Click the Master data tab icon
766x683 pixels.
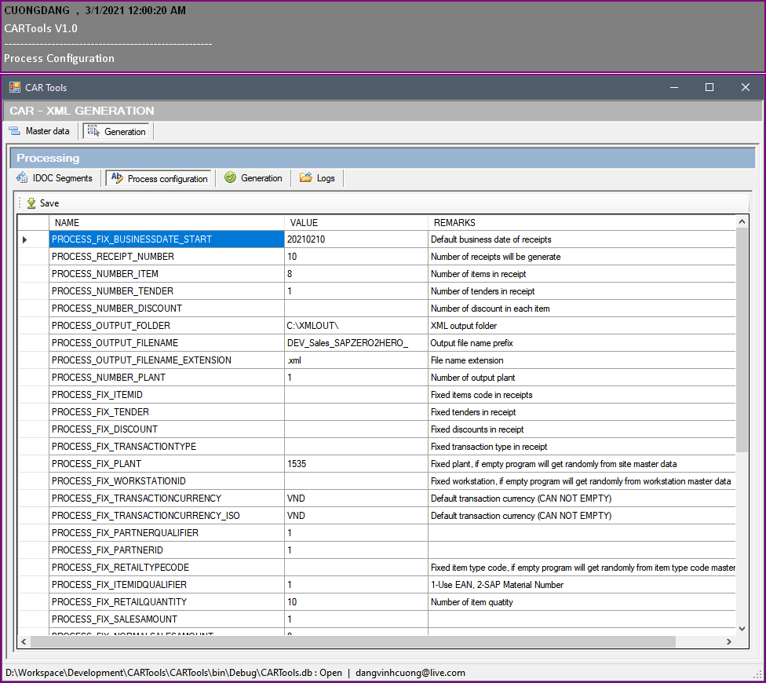click(15, 131)
